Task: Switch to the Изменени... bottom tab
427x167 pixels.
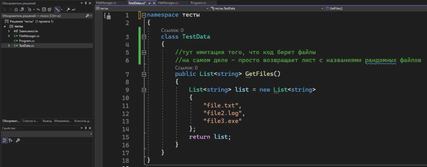Action: (x=63, y=121)
